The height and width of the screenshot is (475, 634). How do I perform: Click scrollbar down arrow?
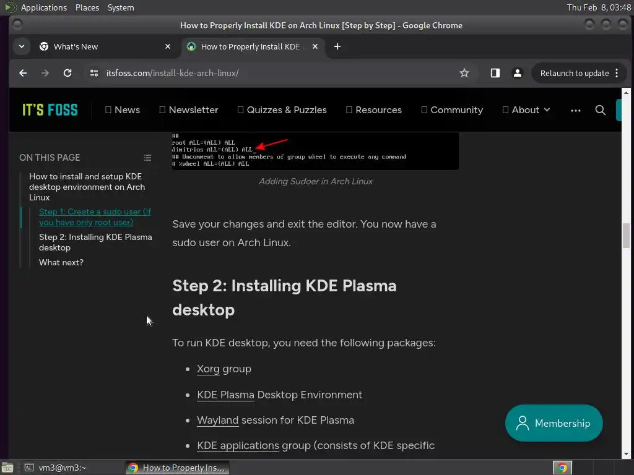pyautogui.click(x=626, y=454)
